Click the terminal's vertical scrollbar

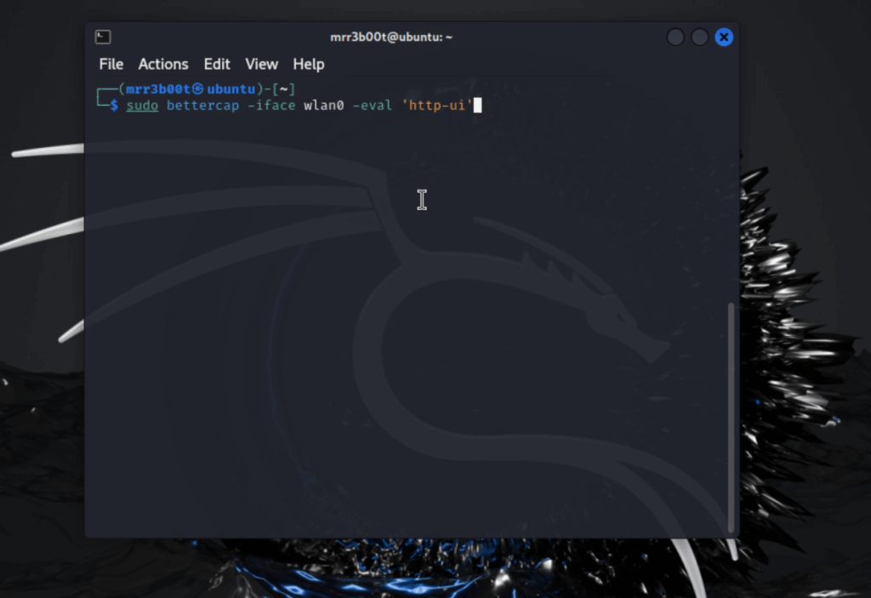click(730, 417)
